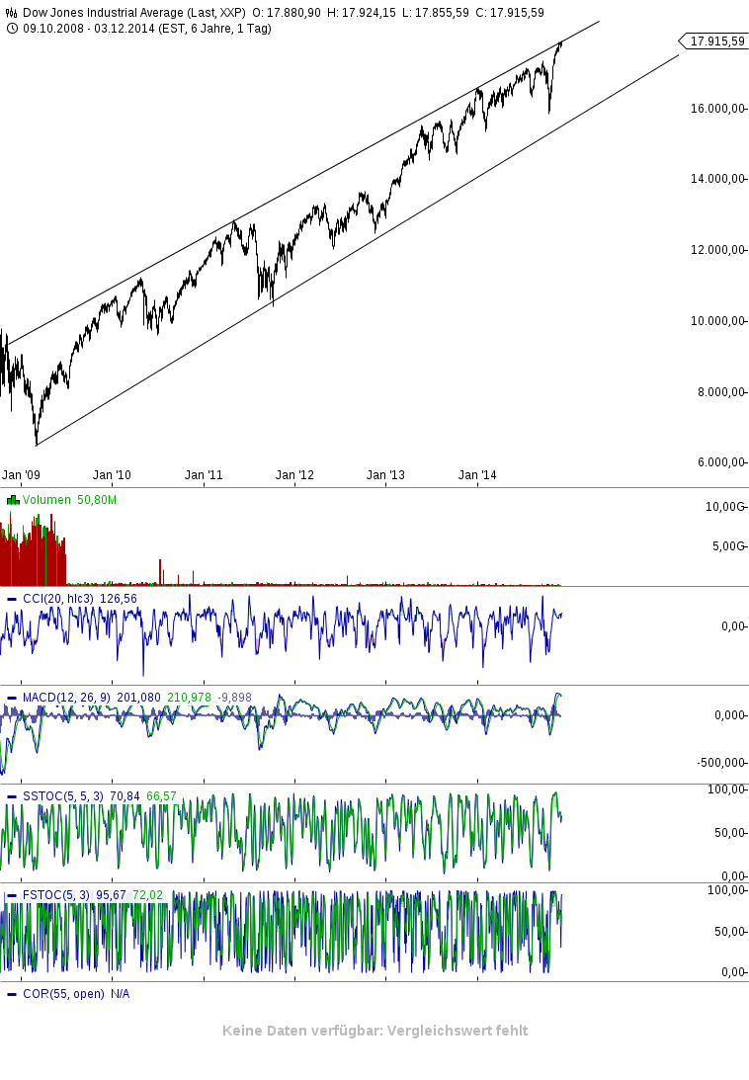The image size is (749, 1080).
Task: Click the MACD -500,000 axis label
Action: pyautogui.click(x=720, y=763)
